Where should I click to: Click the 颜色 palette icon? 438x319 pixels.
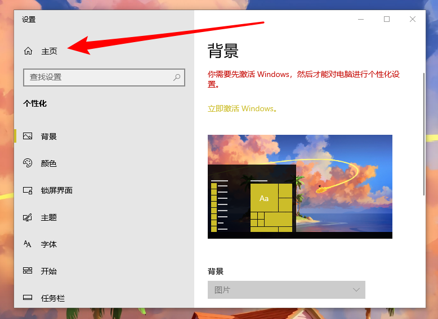tap(28, 163)
